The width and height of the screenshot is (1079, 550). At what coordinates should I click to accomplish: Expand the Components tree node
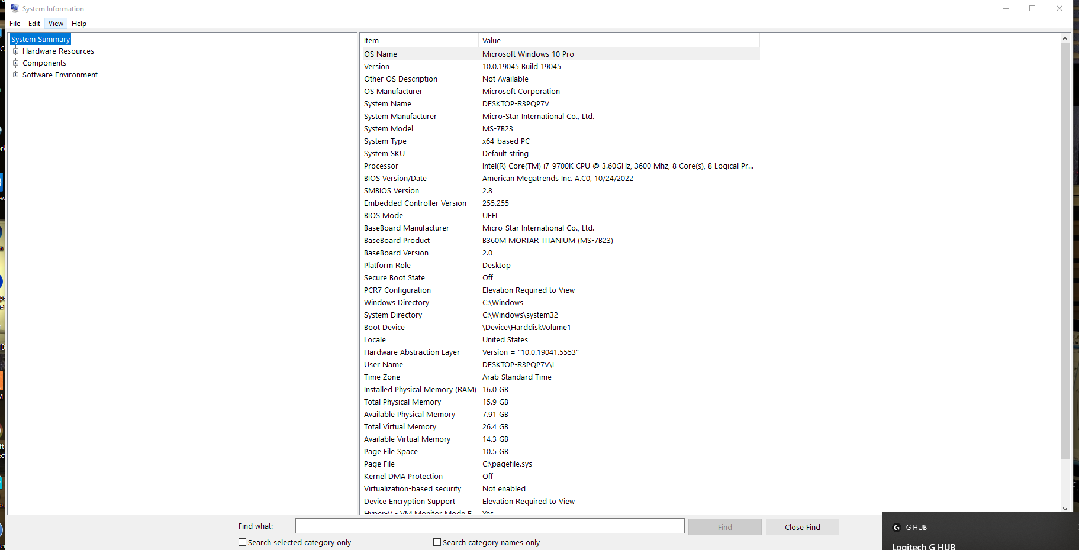16,63
